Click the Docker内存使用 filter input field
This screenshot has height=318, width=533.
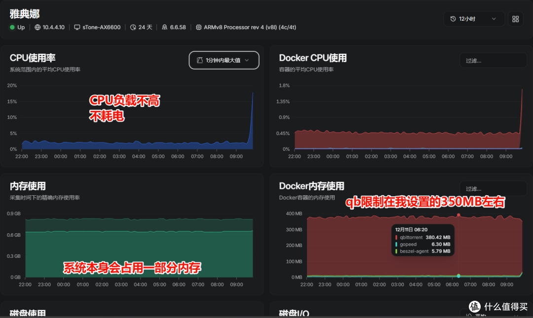point(493,188)
